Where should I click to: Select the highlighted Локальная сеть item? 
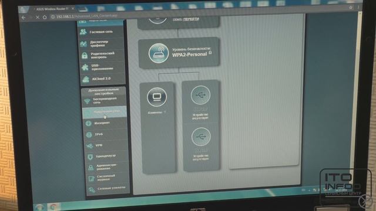click(x=105, y=112)
